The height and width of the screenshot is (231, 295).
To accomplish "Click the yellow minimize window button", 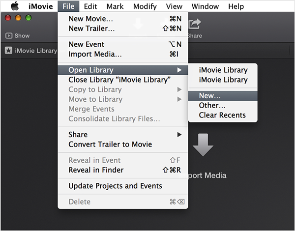I will (18, 18).
